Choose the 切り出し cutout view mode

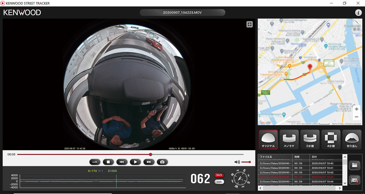(352, 139)
